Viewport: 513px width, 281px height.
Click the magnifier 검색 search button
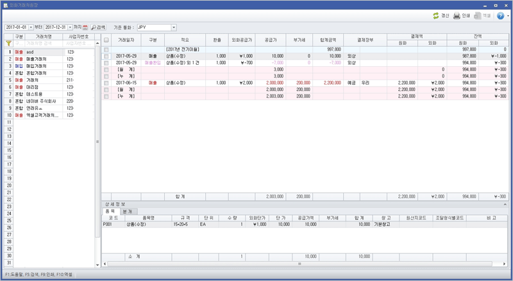pyautogui.click(x=98, y=28)
